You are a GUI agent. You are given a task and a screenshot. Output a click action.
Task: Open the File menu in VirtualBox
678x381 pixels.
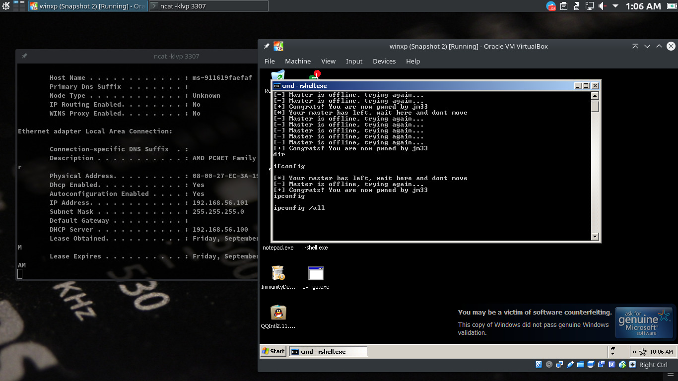pyautogui.click(x=270, y=61)
